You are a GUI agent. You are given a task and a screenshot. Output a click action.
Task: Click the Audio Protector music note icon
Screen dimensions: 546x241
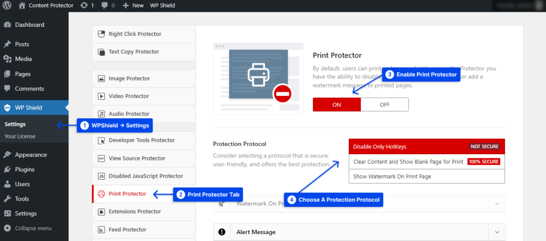pos(101,114)
